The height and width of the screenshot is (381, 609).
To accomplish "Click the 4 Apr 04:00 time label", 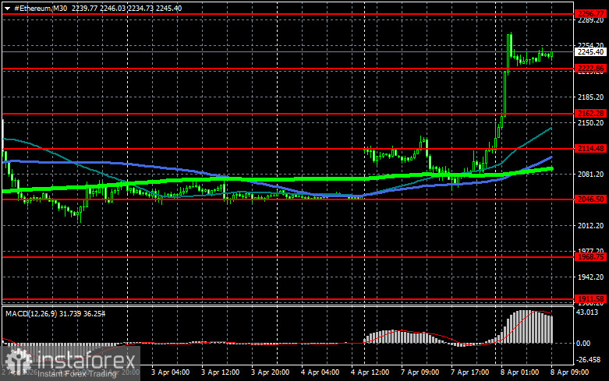I will point(320,372).
